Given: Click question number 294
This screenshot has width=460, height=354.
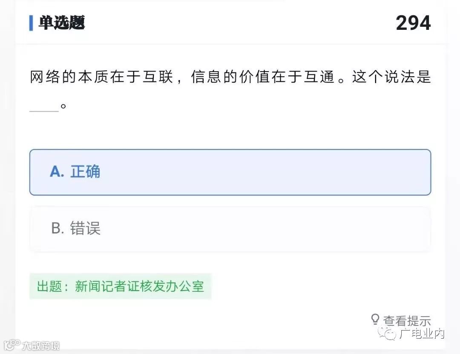Looking at the screenshot, I should click(413, 23).
